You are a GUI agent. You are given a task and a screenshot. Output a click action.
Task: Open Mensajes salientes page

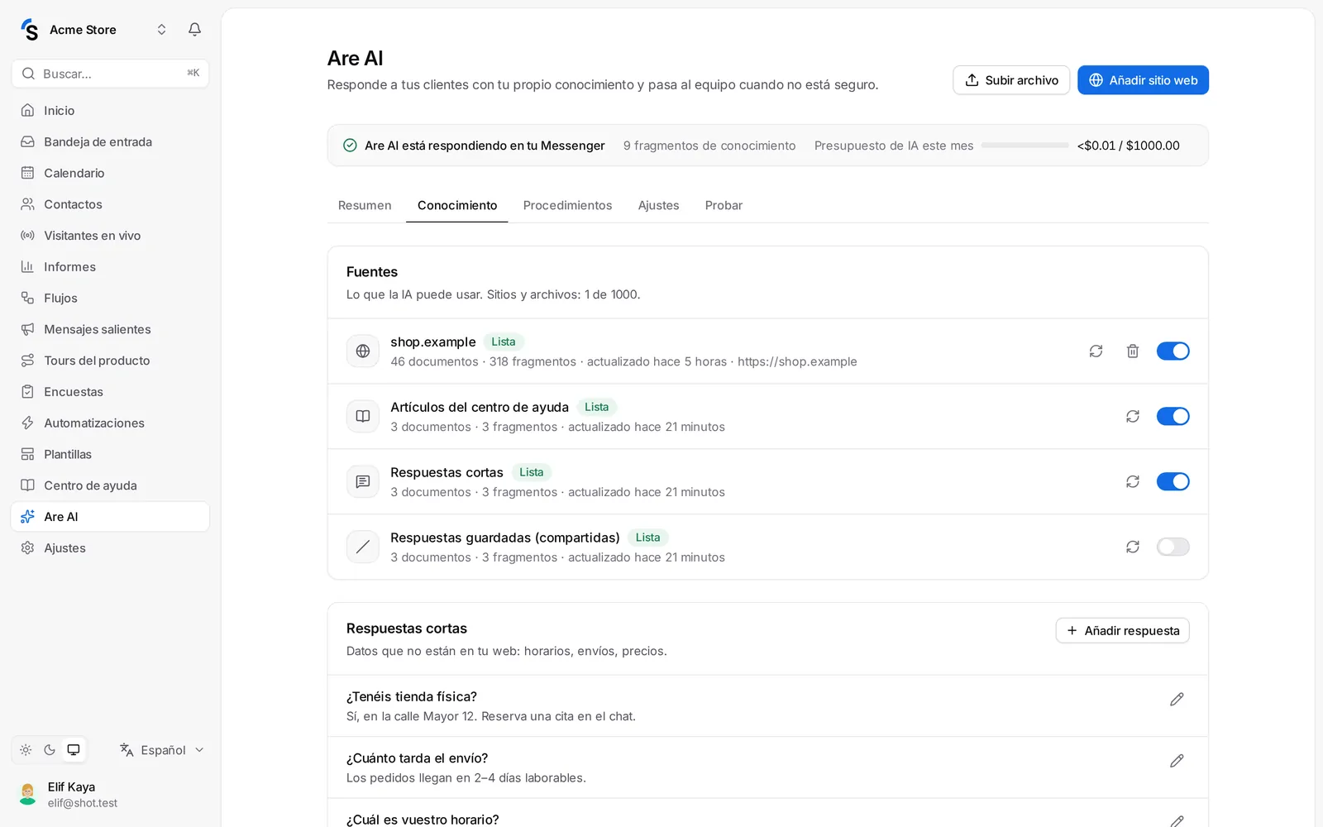click(x=110, y=329)
